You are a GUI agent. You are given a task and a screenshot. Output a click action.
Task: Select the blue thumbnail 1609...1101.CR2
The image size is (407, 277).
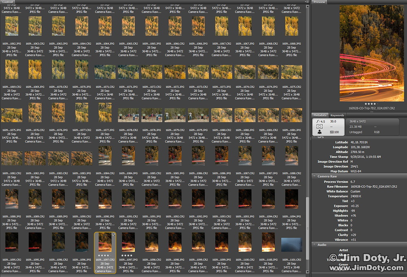pos(292,245)
